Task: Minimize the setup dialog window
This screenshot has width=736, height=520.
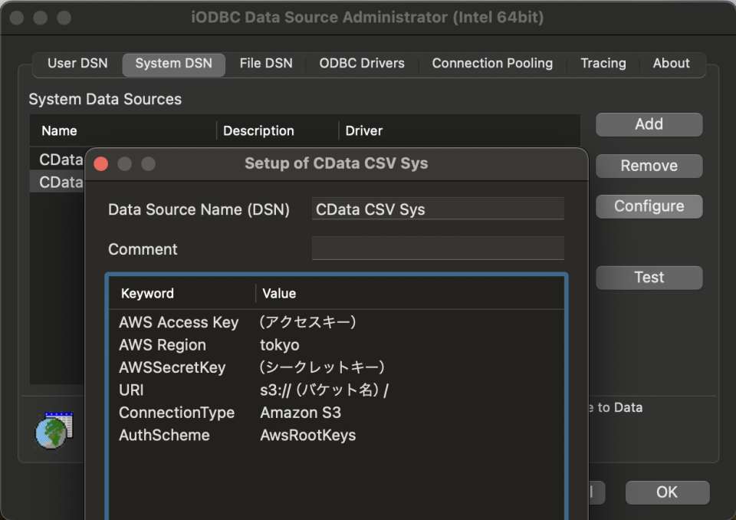Action: tap(124, 164)
